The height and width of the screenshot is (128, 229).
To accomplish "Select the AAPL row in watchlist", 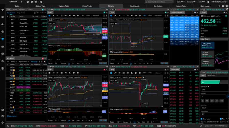I will point(26,76).
